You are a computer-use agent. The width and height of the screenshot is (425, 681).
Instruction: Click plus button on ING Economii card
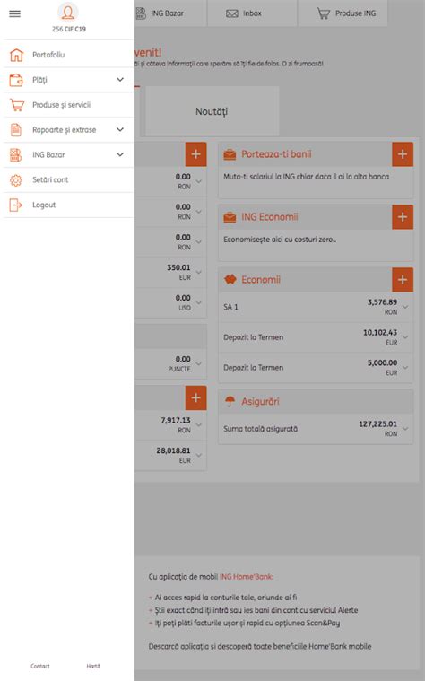tap(403, 217)
